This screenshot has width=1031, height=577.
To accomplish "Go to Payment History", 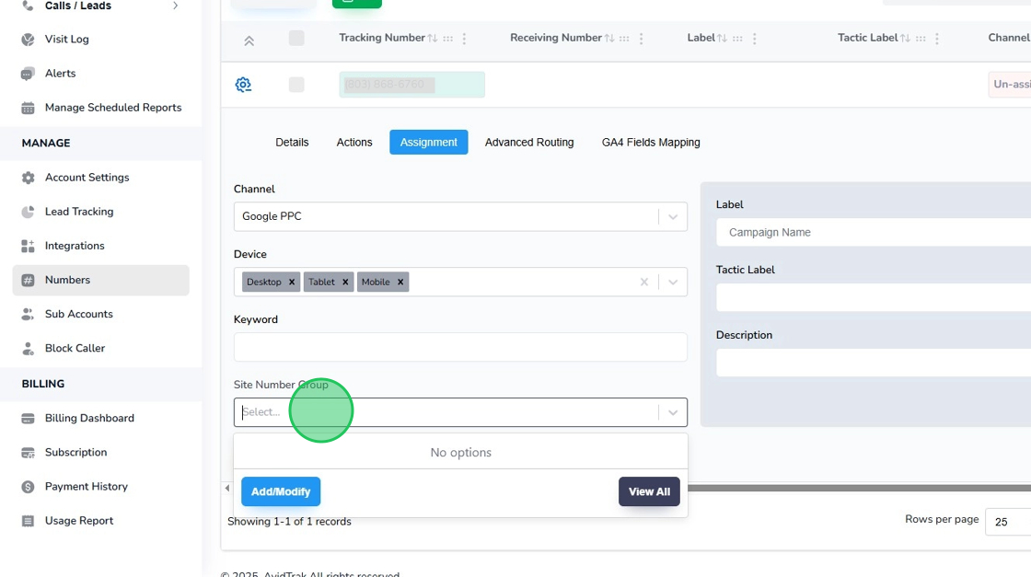I will point(87,486).
